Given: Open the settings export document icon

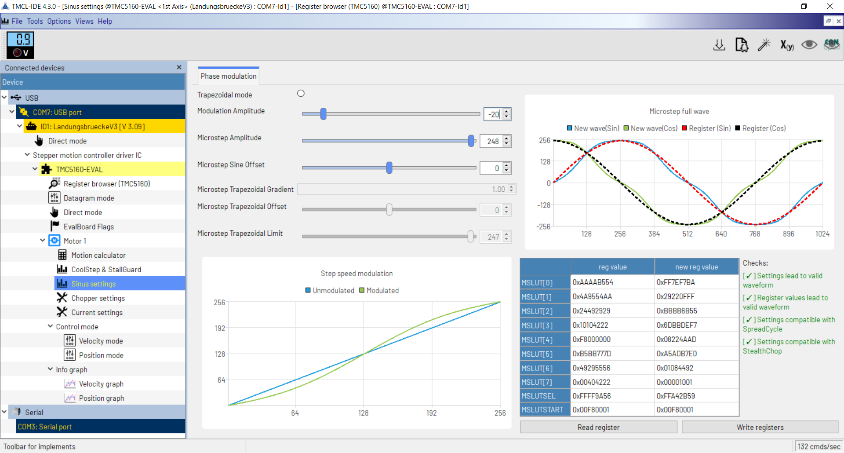Looking at the screenshot, I should tap(742, 45).
